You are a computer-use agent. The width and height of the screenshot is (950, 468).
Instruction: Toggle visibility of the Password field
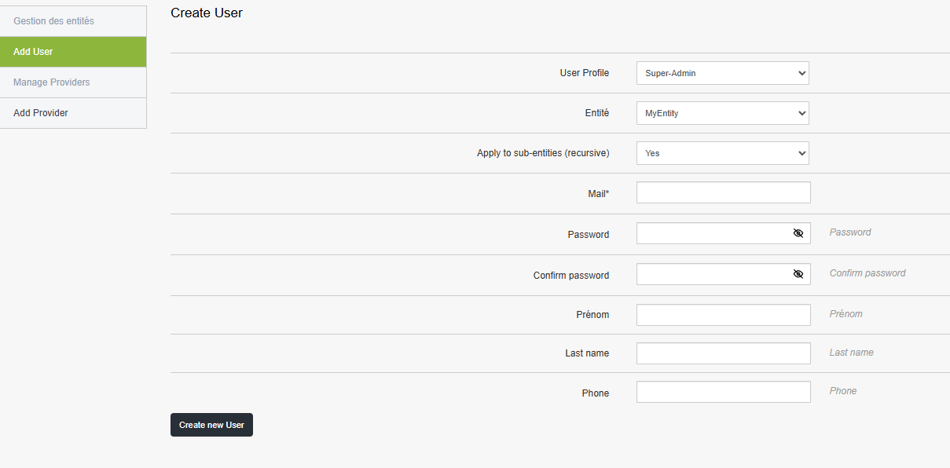[x=798, y=233]
